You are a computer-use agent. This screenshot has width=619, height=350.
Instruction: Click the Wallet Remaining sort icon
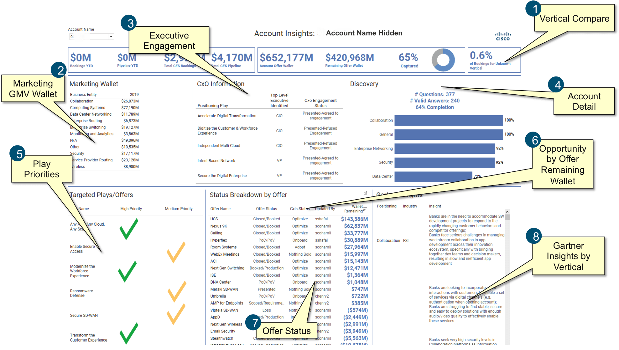tap(365, 209)
